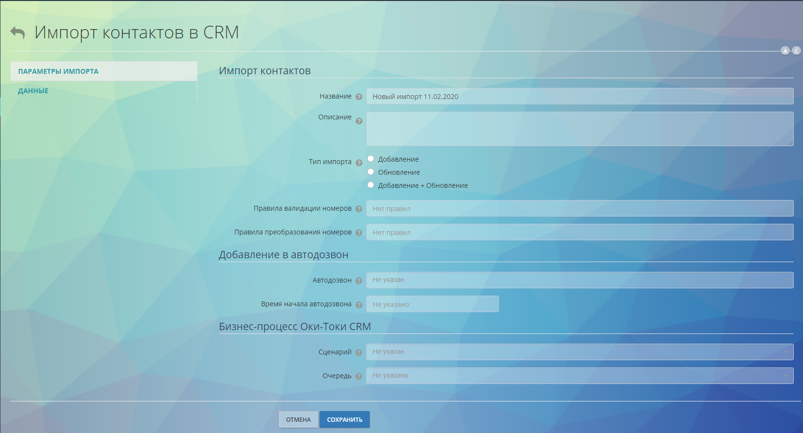
Task: Click the Название input field
Action: [580, 96]
